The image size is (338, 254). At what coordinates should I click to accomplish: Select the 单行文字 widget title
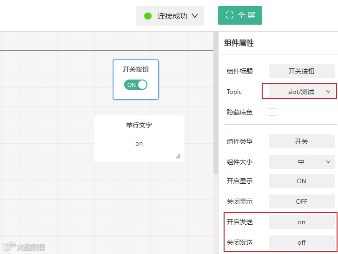point(139,125)
